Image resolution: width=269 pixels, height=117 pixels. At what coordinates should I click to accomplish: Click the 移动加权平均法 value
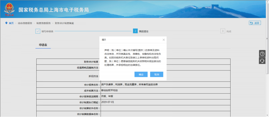coord(109,90)
